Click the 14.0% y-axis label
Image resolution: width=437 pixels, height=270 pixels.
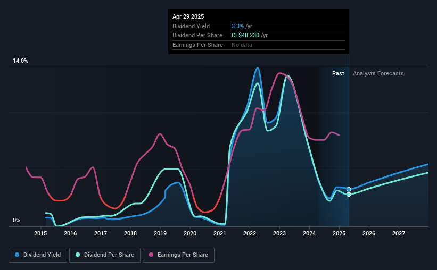pos(20,61)
